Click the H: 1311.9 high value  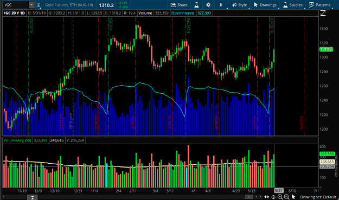76,13
